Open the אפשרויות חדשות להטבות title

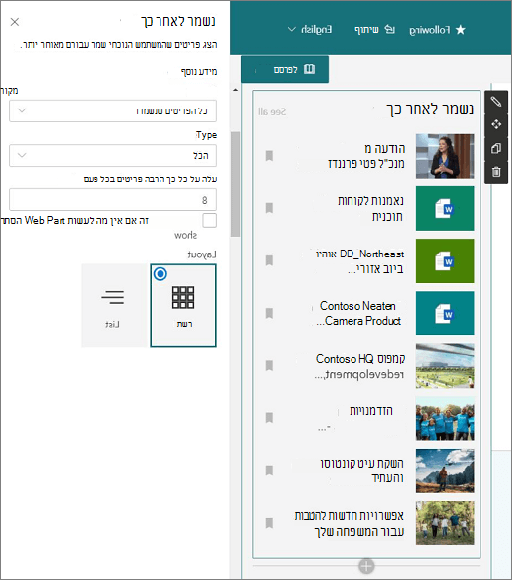point(350,523)
